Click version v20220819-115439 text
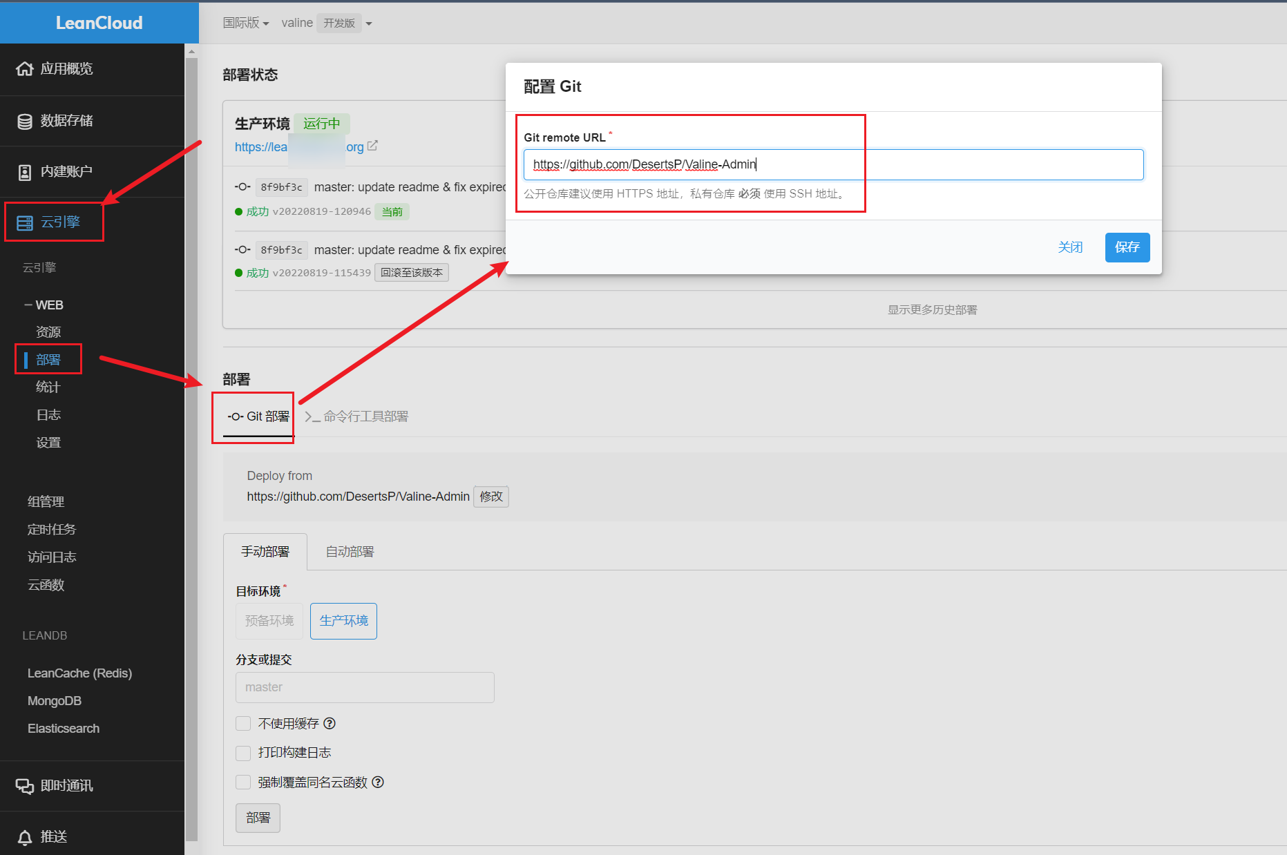The image size is (1287, 855). (x=322, y=273)
